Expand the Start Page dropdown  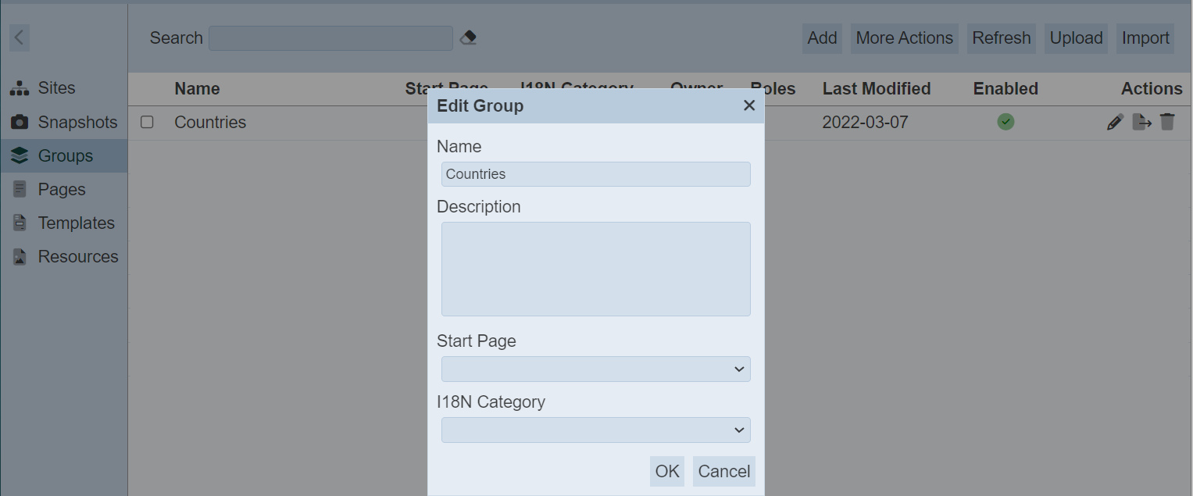click(595, 369)
